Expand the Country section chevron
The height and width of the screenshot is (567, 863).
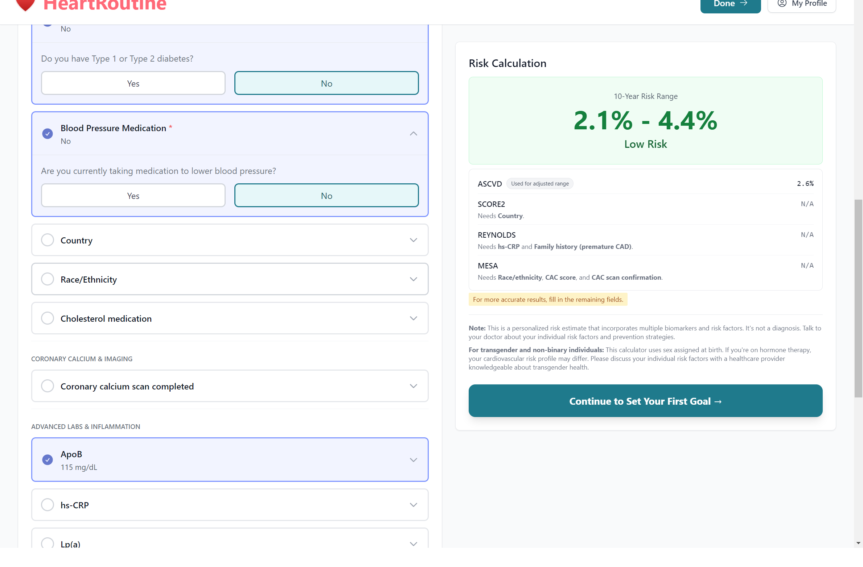pyautogui.click(x=413, y=240)
